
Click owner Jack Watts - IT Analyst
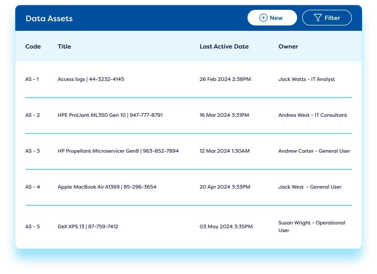306,79
